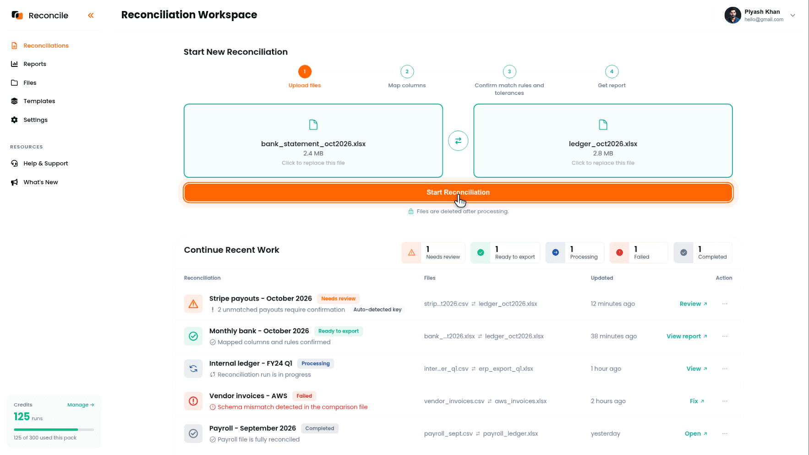
Task: Click the Start Reconciliation button
Action: click(x=458, y=192)
